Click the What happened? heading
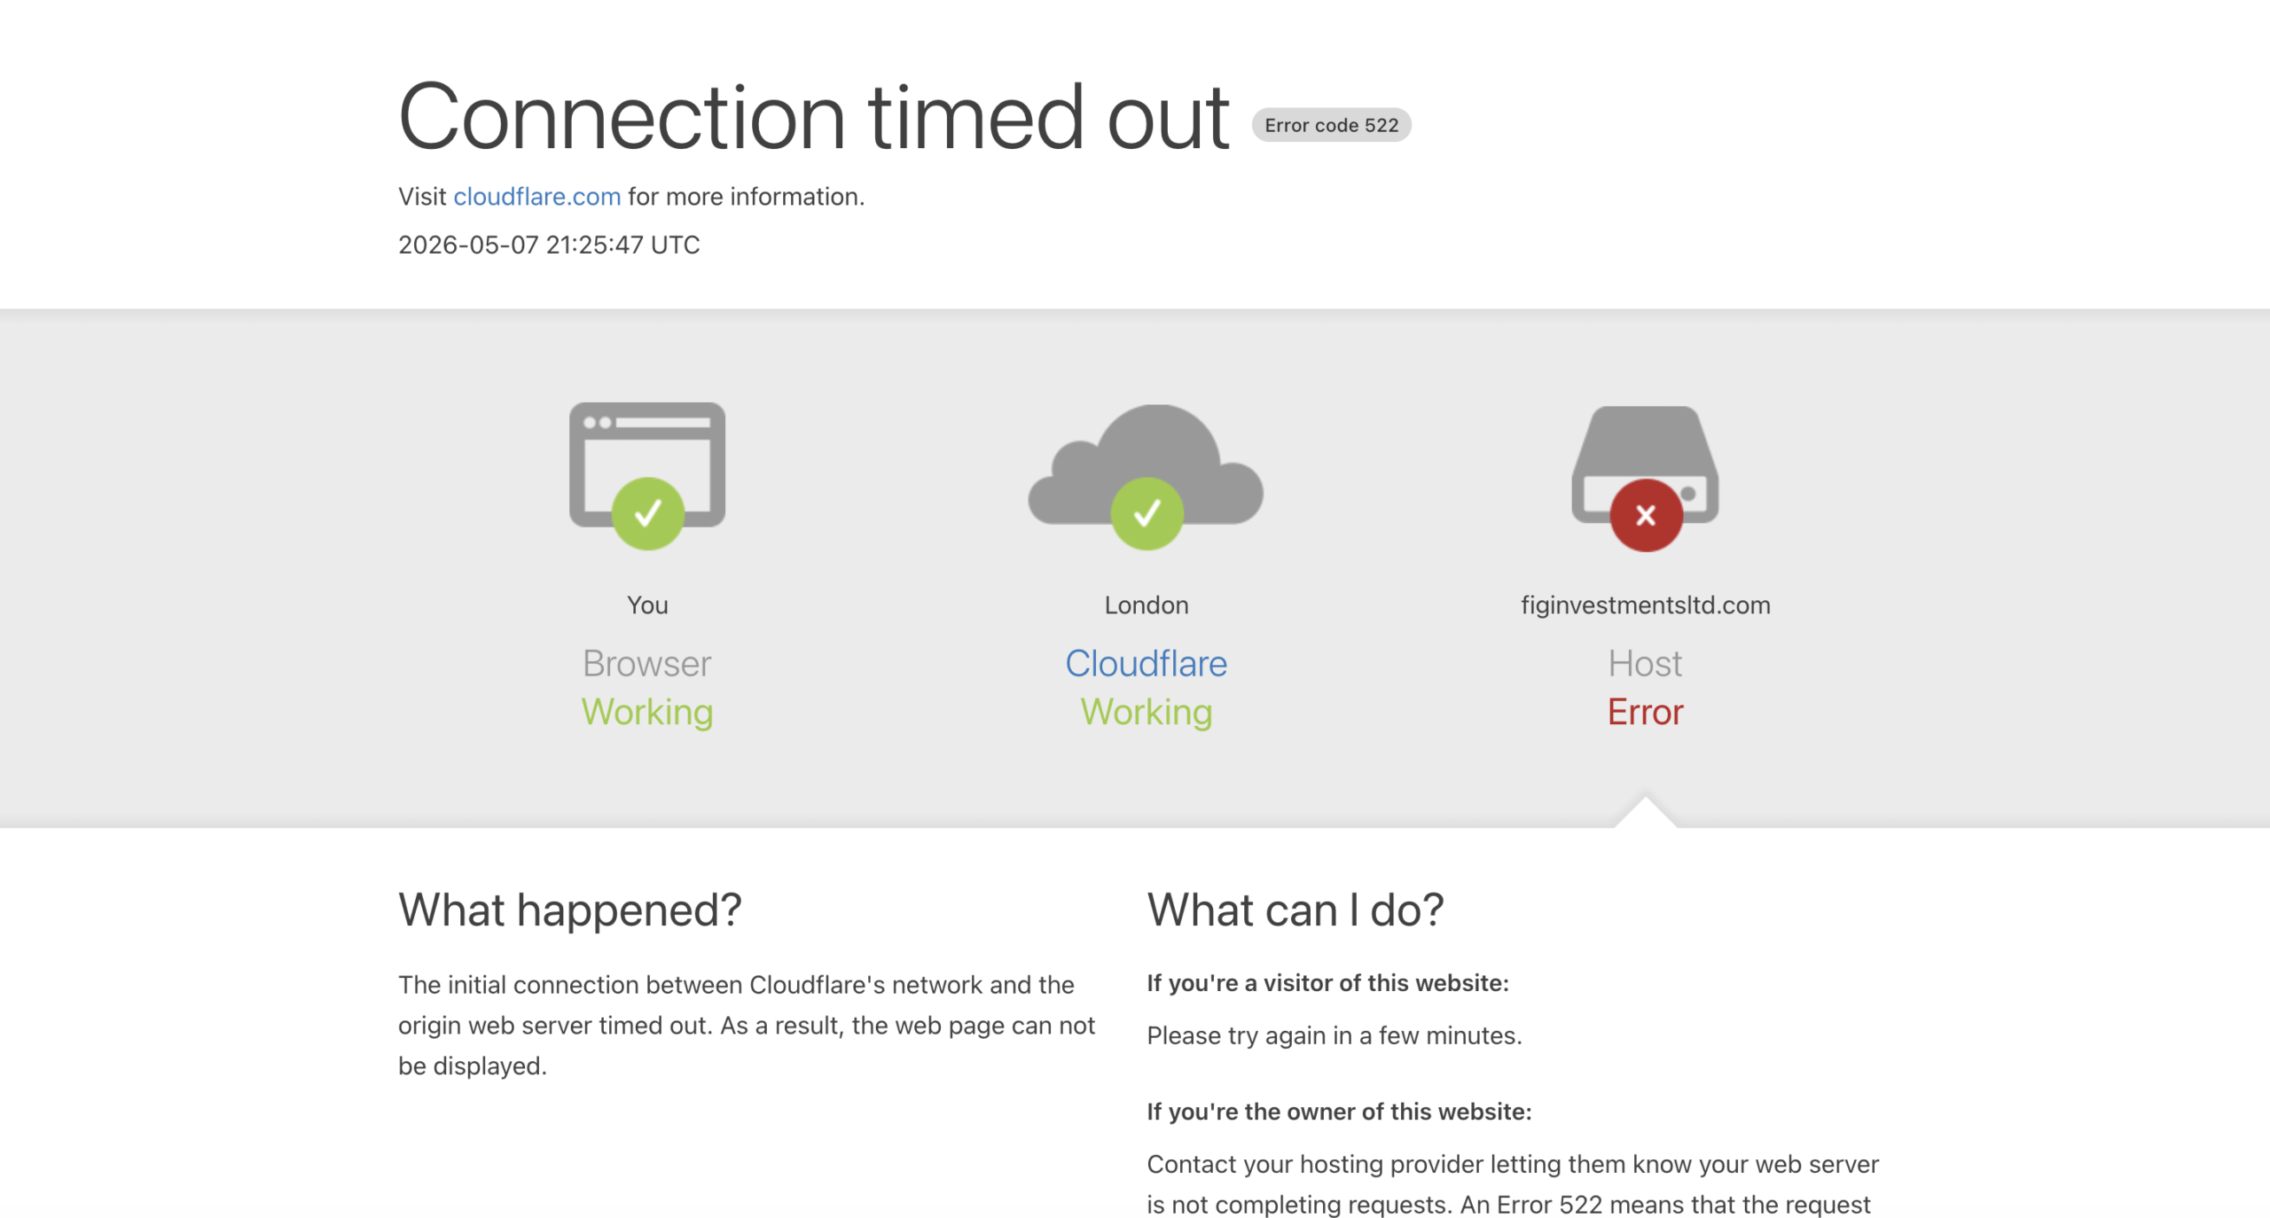This screenshot has width=2270, height=1218. click(569, 910)
